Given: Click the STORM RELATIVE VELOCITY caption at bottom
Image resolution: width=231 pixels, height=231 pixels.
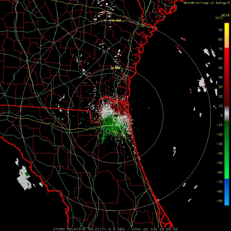Looking at the screenshot, I should pos(115,229).
